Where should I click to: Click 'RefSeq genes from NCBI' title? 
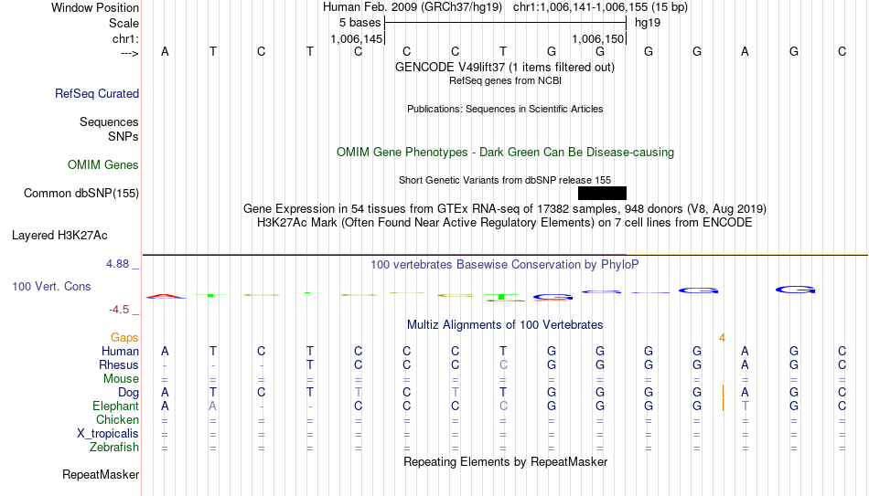click(505, 80)
